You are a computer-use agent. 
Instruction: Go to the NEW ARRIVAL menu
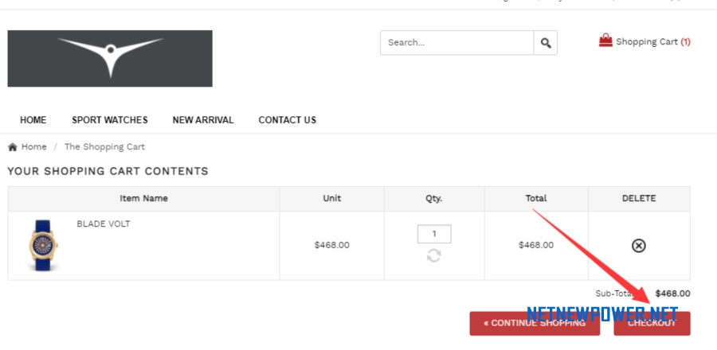203,120
